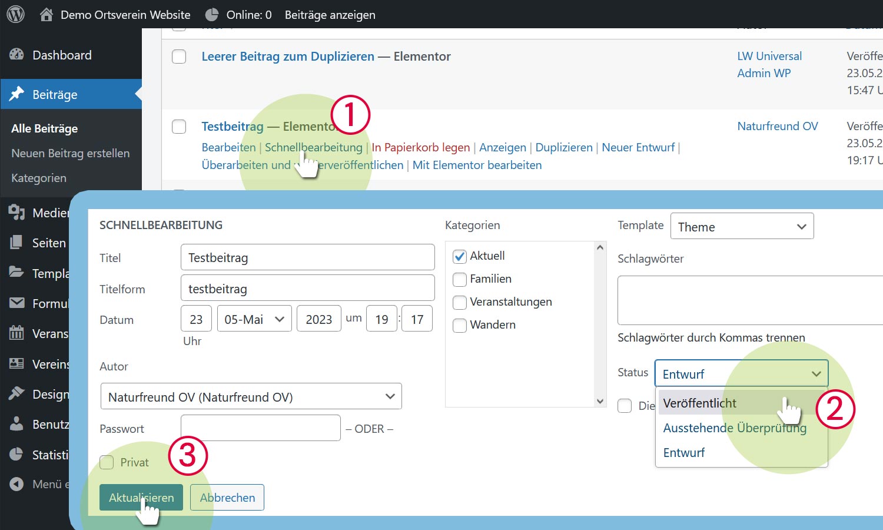Open the Statistik pie chart icon

16,455
